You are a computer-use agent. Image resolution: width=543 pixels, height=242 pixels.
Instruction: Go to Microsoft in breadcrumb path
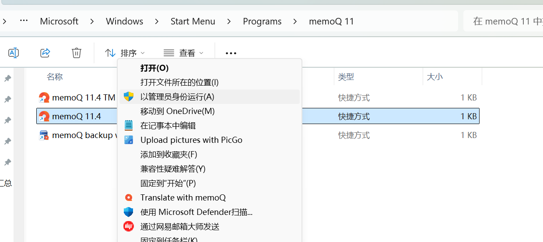(x=59, y=21)
